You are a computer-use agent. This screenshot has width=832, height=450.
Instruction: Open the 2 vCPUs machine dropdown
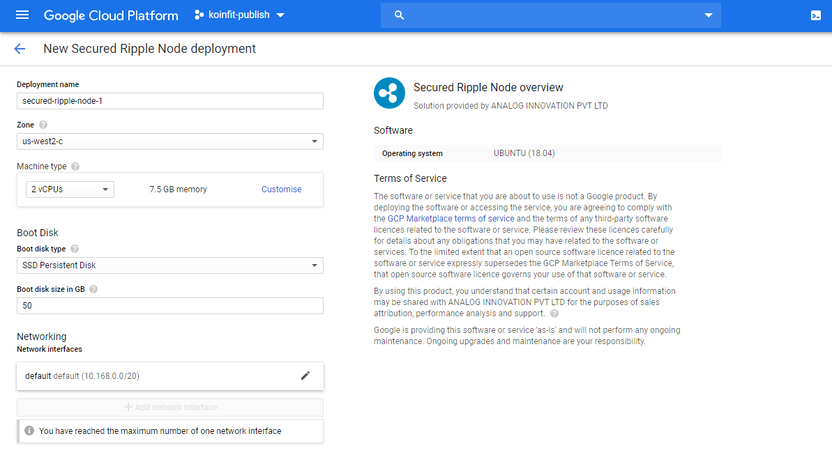70,189
